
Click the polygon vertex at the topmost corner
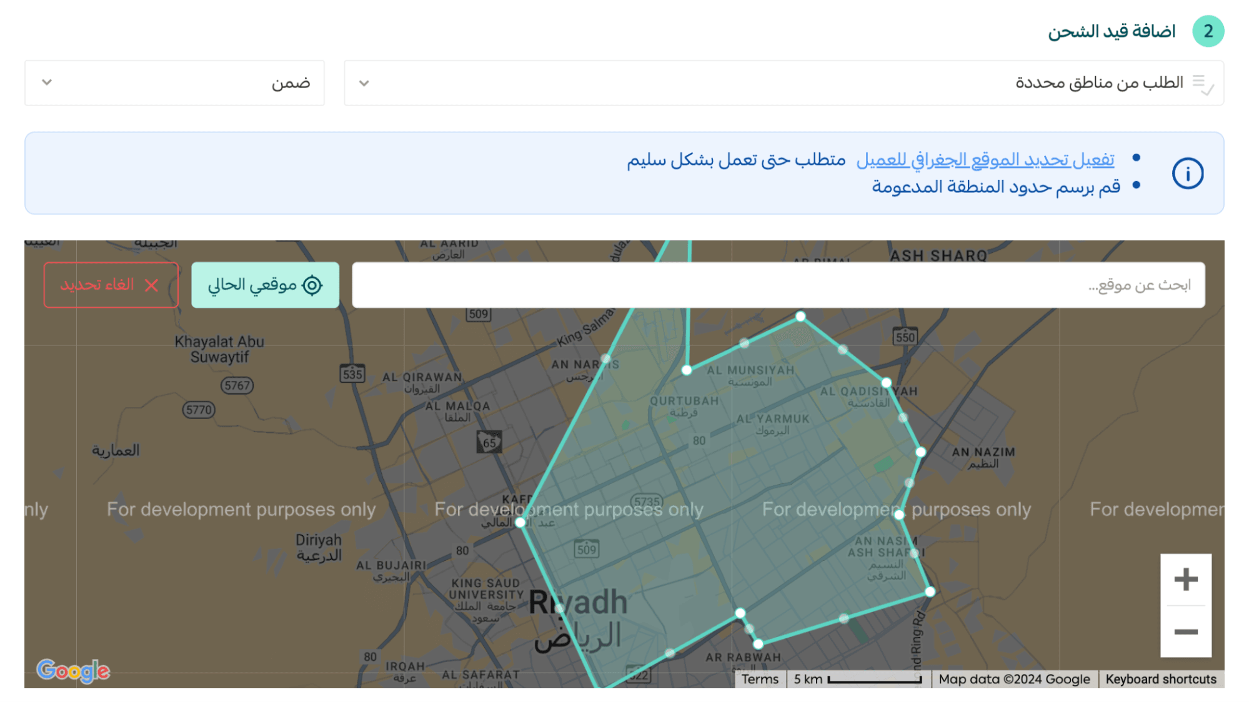click(800, 317)
